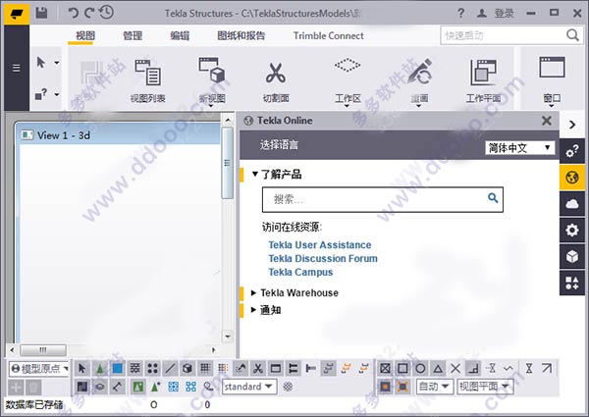
Task: Redo the last undone action
Action: 89,13
